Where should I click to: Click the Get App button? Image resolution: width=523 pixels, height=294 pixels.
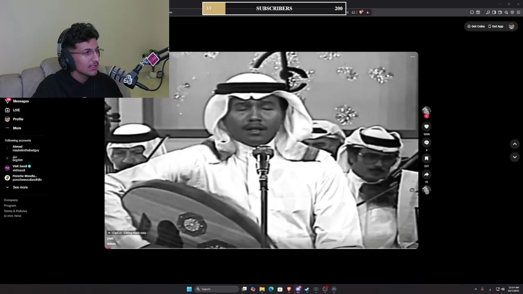496,26
